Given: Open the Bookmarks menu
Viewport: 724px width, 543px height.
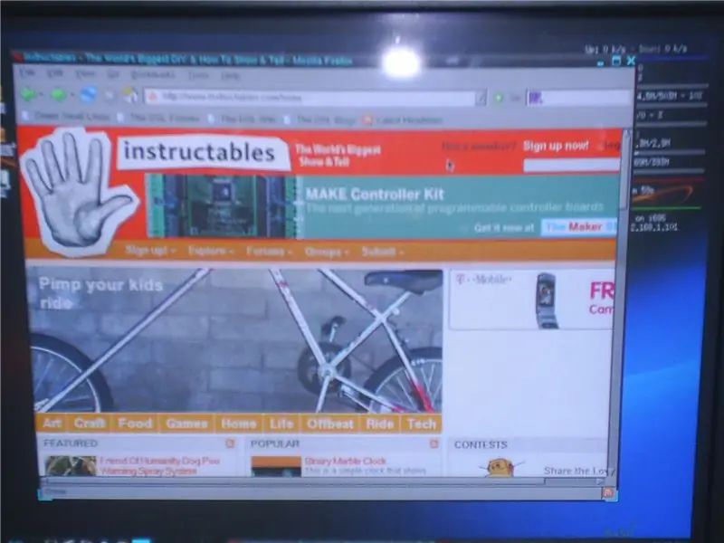Looking at the screenshot, I should (153, 74).
